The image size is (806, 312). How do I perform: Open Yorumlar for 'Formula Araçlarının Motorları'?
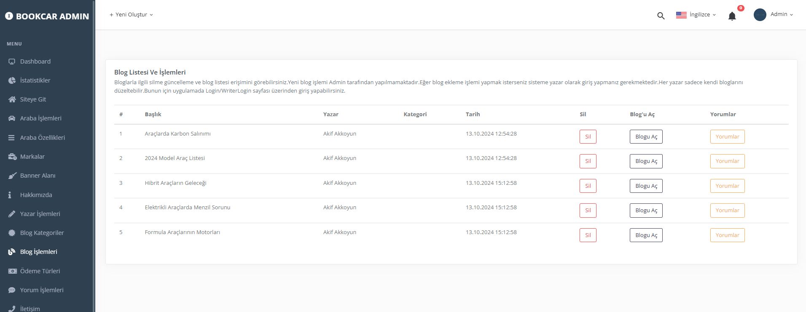pos(727,235)
